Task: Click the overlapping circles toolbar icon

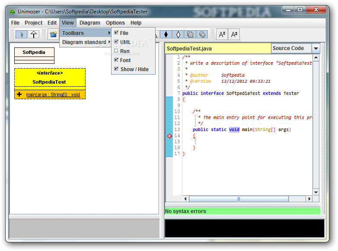Action: pyautogui.click(x=202, y=35)
